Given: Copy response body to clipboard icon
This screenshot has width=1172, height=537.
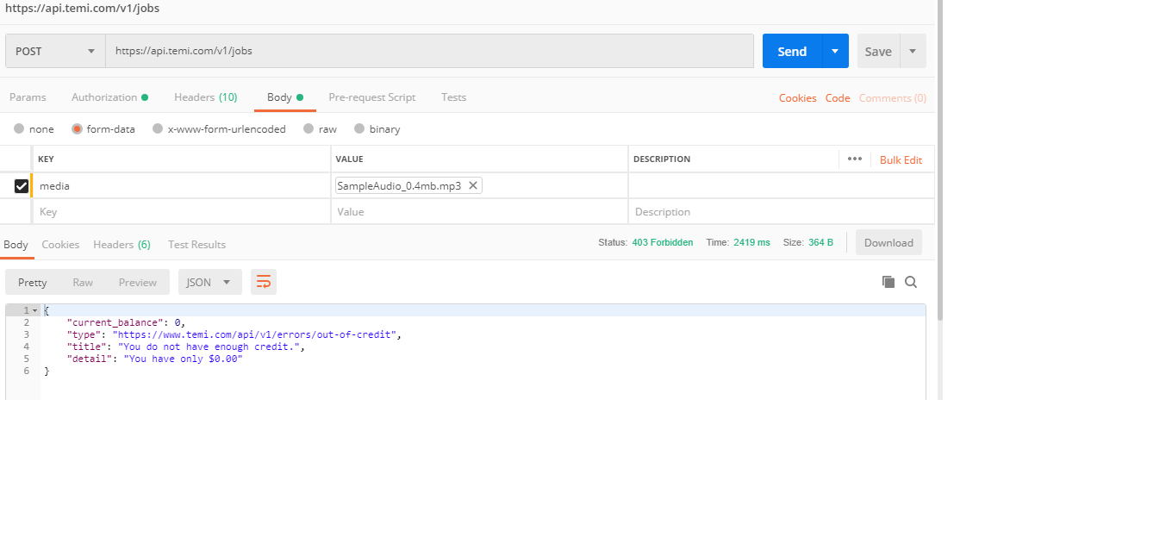Looking at the screenshot, I should (888, 282).
